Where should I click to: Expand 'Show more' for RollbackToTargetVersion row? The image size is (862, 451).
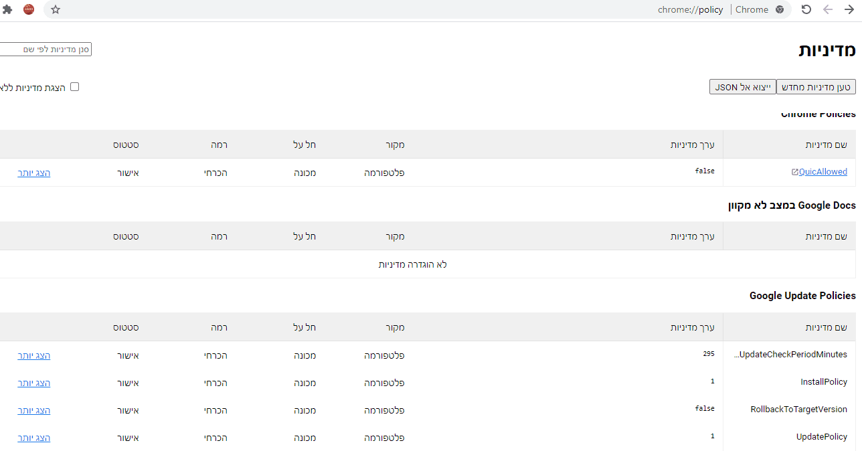[34, 410]
